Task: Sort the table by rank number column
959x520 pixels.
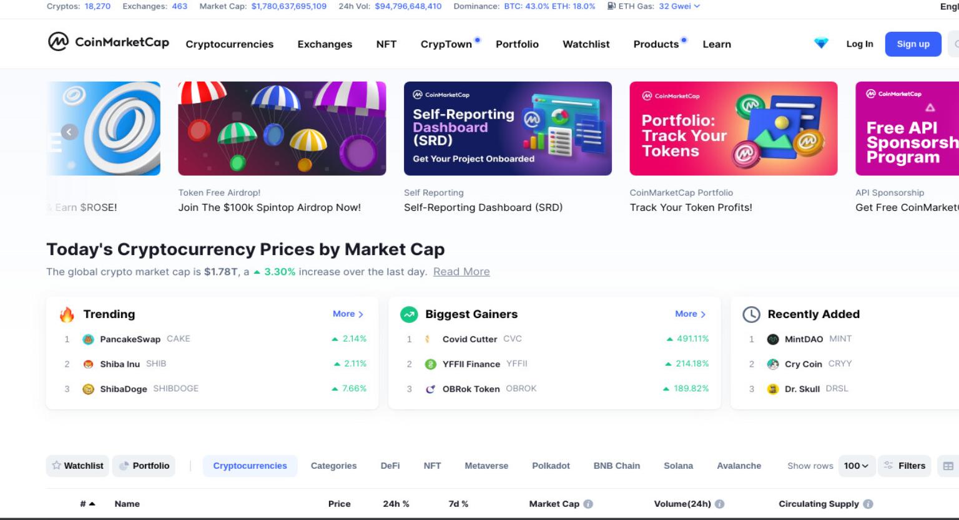Action: point(87,504)
